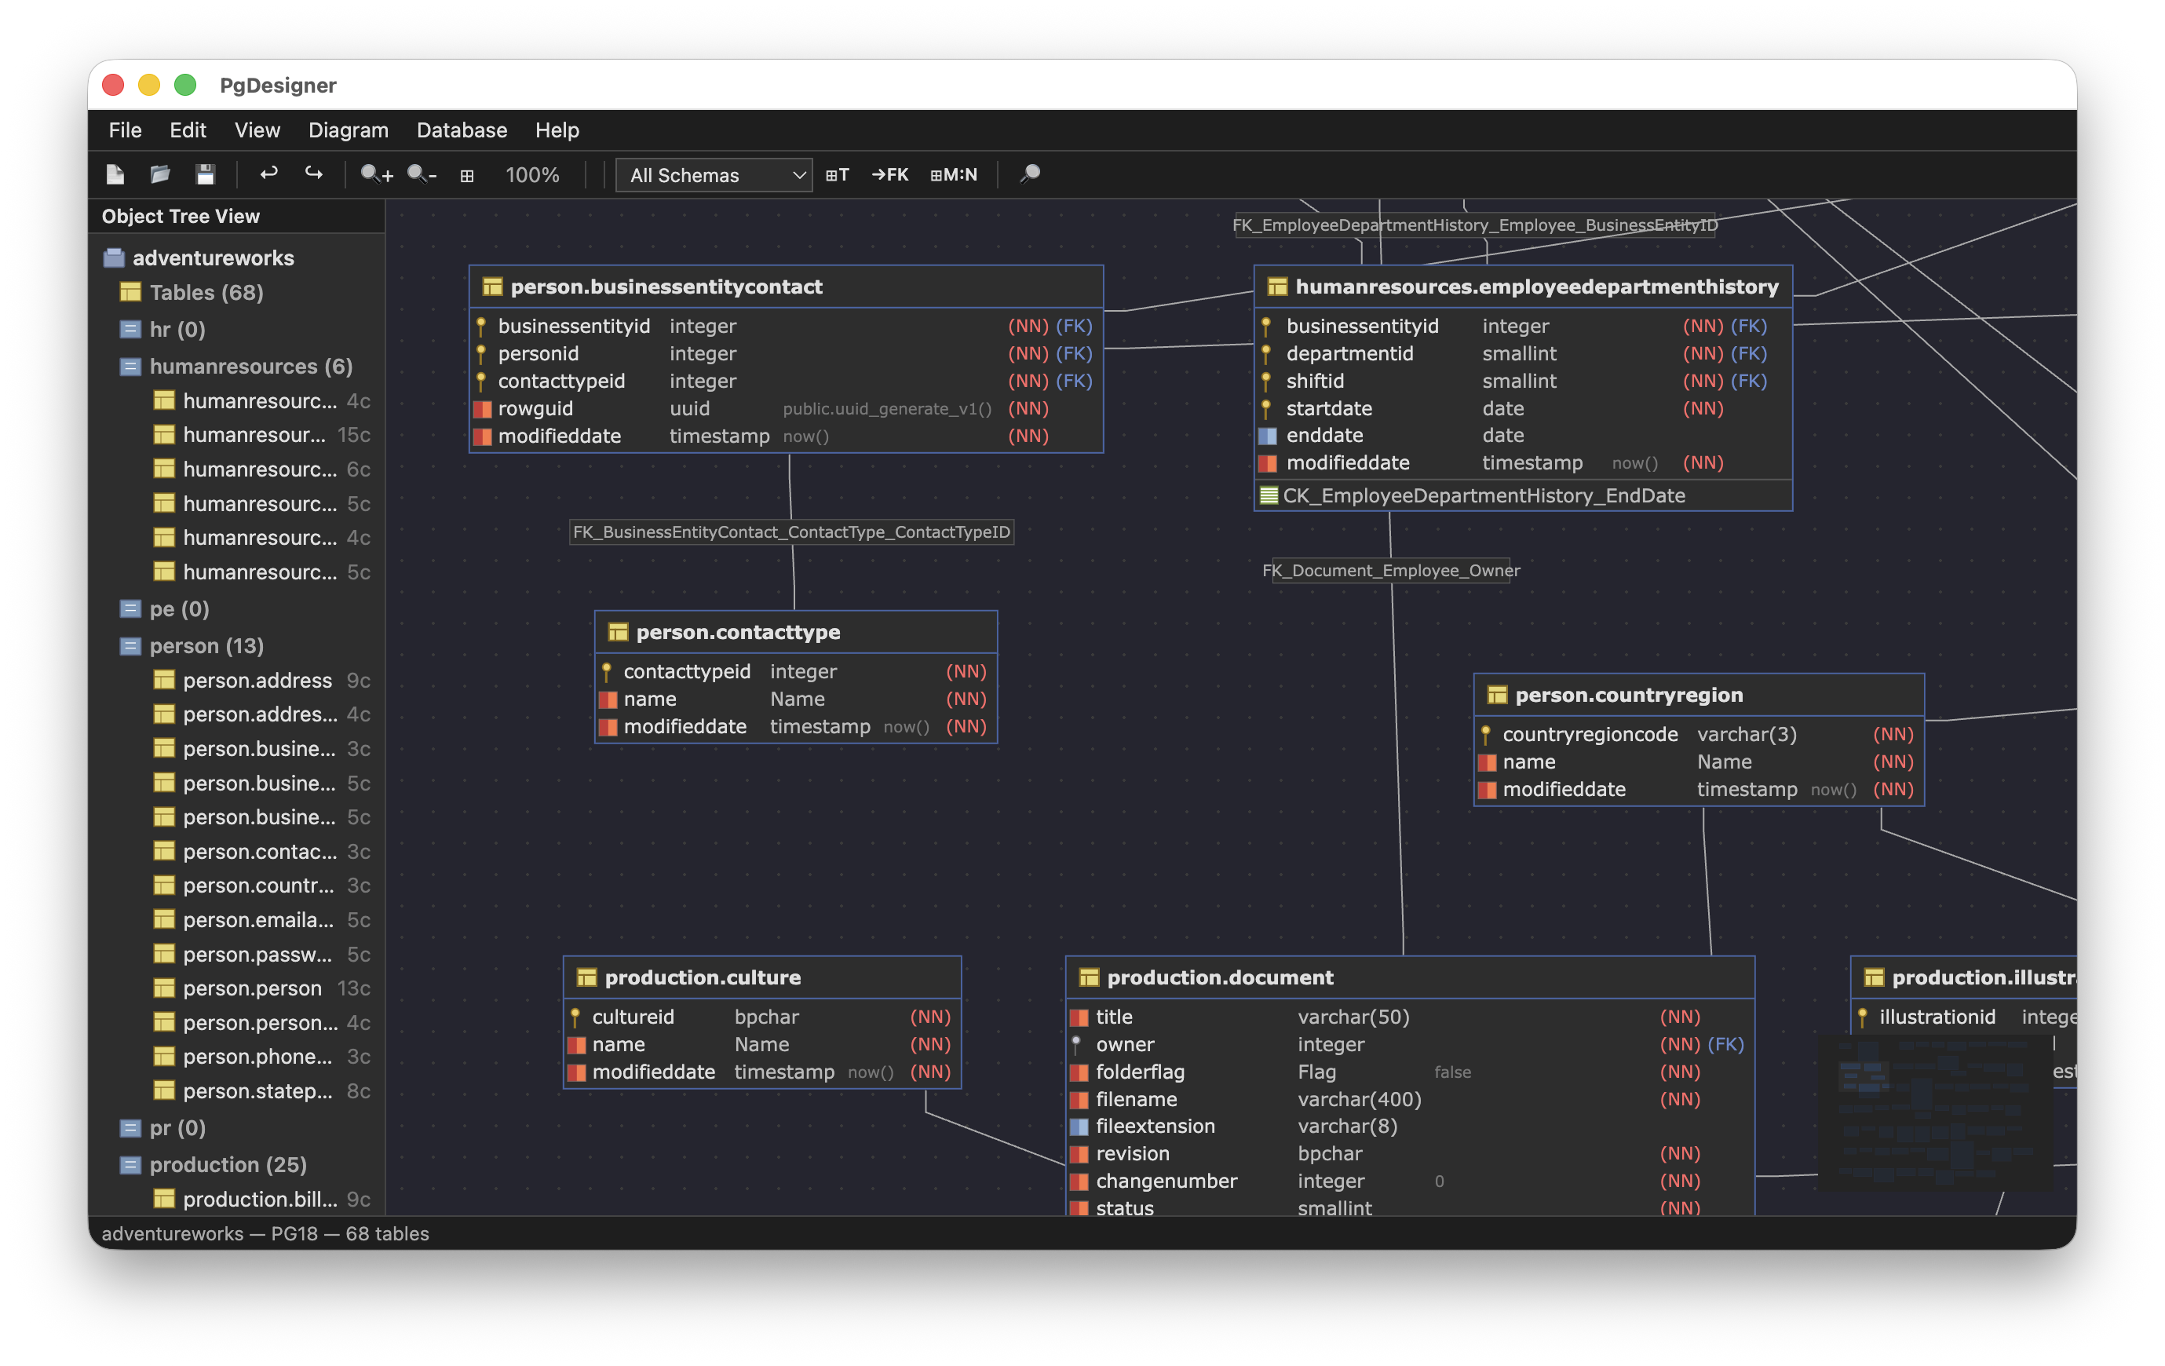Click the 100% zoom level control
The image size is (2165, 1366).
click(x=532, y=174)
